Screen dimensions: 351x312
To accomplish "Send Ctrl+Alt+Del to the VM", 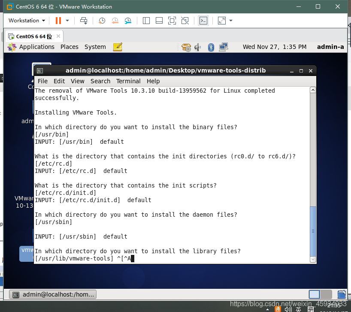I will [x=84, y=21].
